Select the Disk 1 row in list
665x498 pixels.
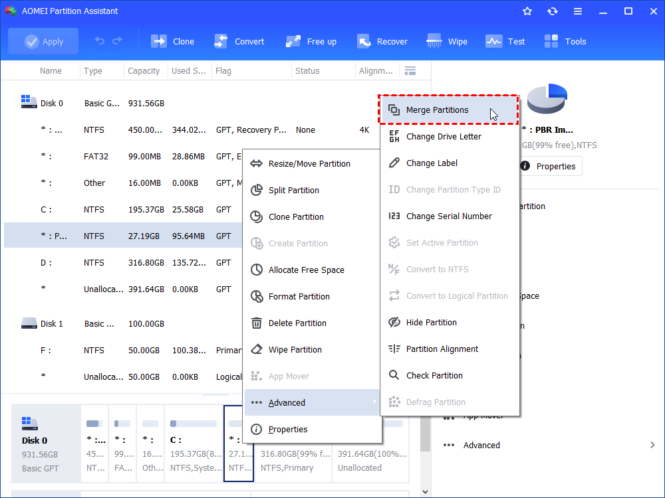click(123, 324)
